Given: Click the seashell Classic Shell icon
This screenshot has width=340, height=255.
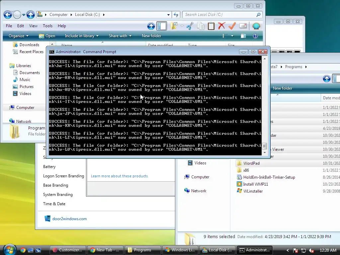Looking at the screenshot, I should pyautogui.click(x=256, y=26).
